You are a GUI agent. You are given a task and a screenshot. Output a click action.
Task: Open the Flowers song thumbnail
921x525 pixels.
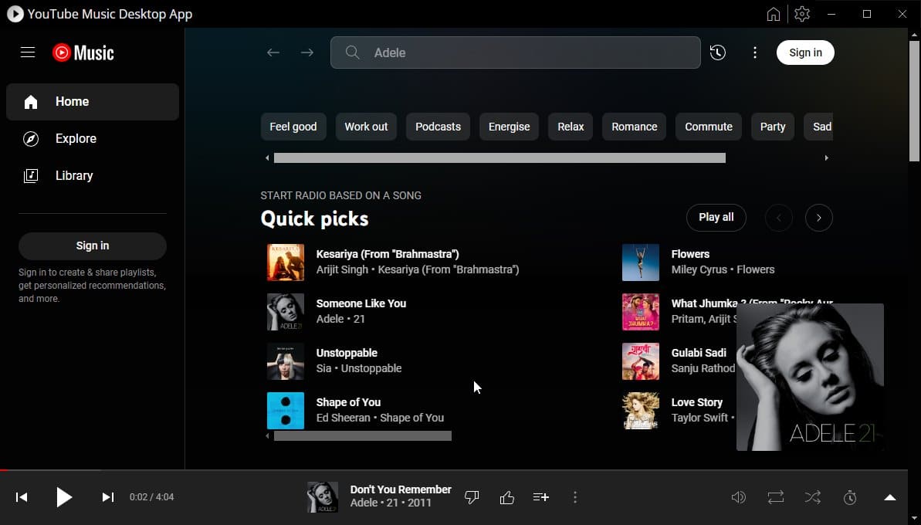tap(640, 262)
